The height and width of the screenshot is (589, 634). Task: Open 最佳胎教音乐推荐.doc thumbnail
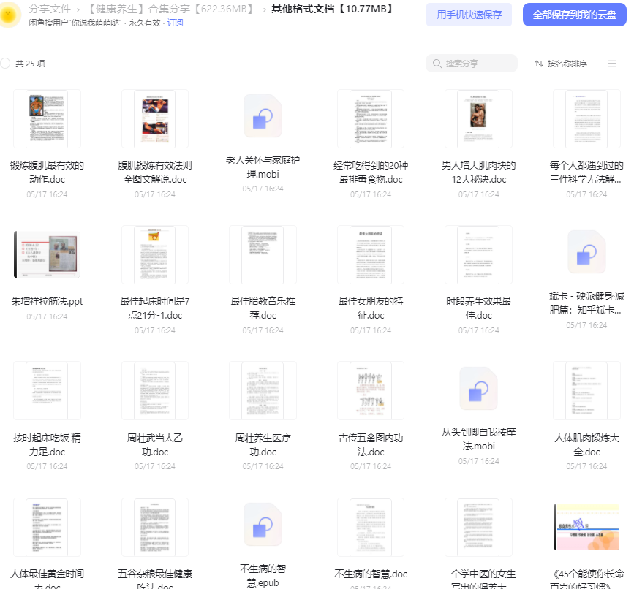coord(263,255)
